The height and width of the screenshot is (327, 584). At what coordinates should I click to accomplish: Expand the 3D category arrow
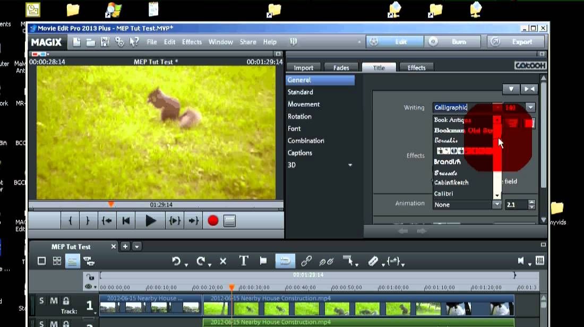[x=350, y=165]
